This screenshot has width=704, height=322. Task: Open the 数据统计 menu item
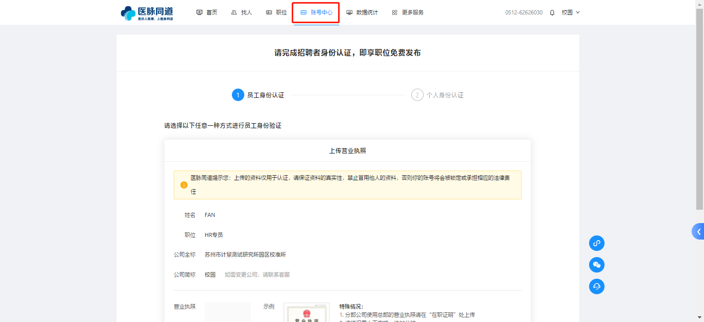(x=362, y=12)
